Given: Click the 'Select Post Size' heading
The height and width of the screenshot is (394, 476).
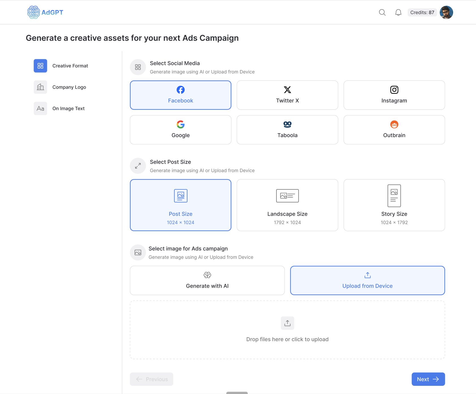Looking at the screenshot, I should tap(170, 162).
